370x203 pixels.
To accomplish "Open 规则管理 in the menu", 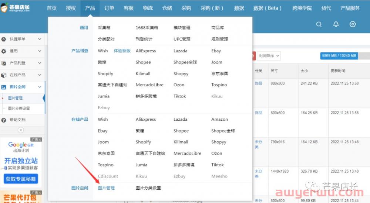I will point(220,39).
